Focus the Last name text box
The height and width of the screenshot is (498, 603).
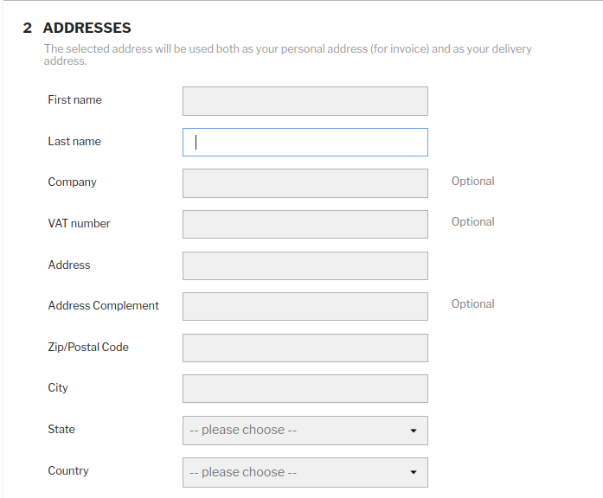click(x=305, y=143)
